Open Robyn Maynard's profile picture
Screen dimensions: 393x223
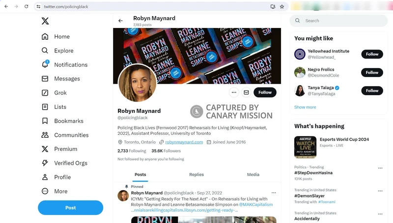(137, 83)
